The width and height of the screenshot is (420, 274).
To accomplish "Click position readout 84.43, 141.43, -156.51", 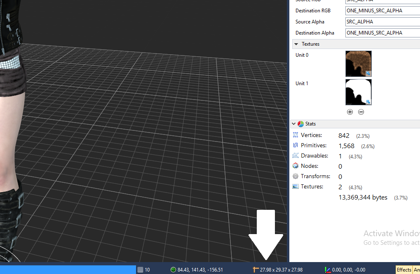I will (200, 270).
